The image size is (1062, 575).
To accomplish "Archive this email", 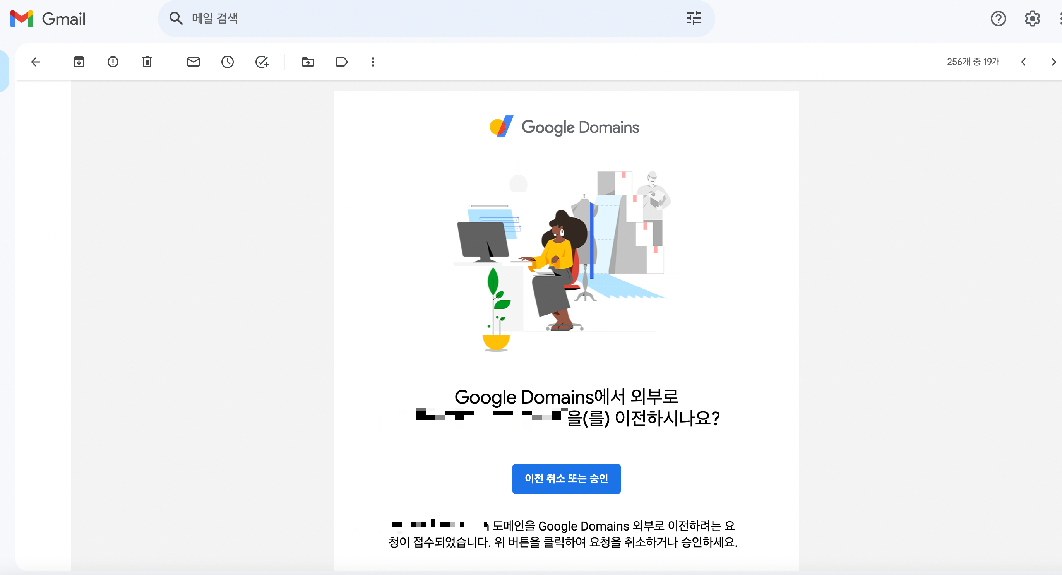I will pos(79,62).
